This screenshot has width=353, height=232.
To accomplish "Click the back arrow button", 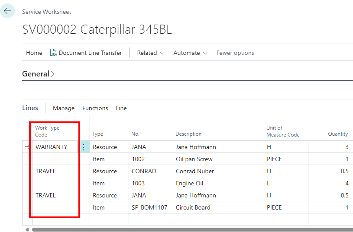I will click(7, 11).
